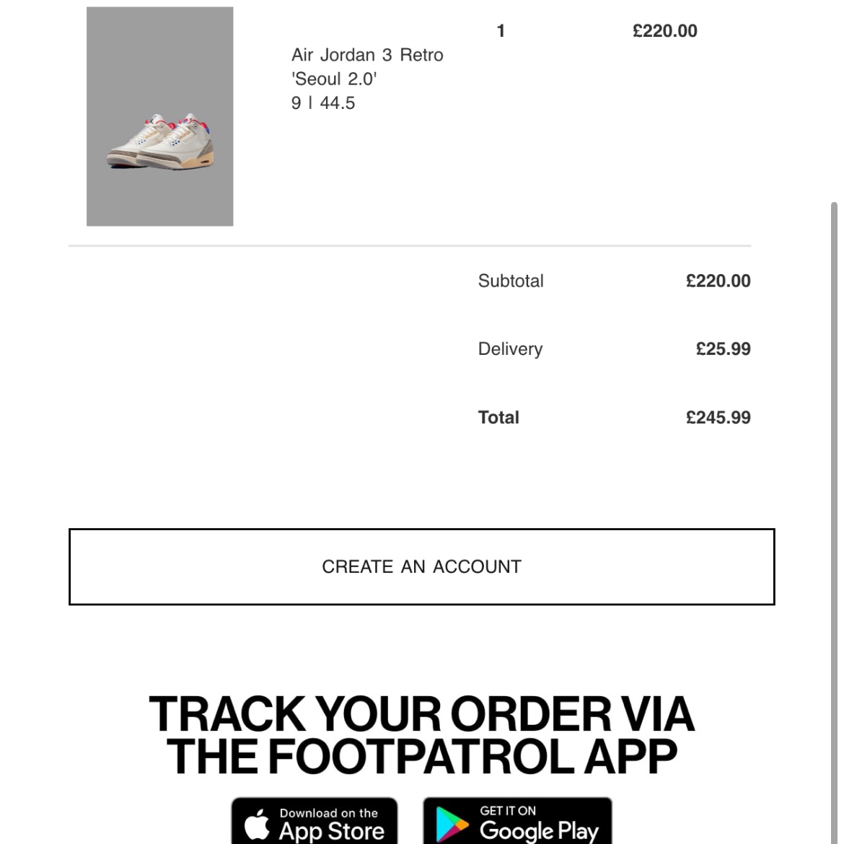Click the quantity value 1

coord(501,31)
